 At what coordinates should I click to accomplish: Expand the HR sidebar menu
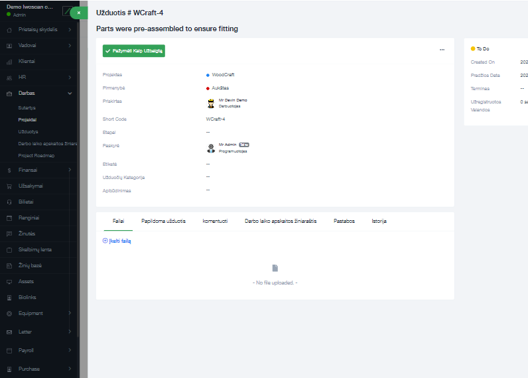(70, 77)
